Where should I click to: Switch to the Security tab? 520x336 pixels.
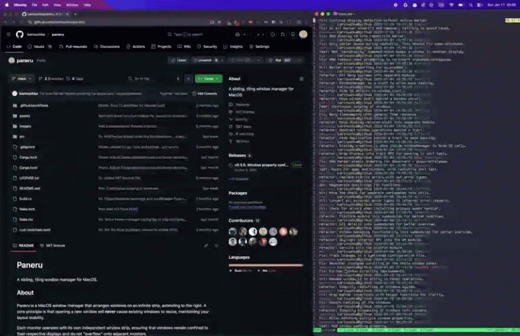(207, 47)
